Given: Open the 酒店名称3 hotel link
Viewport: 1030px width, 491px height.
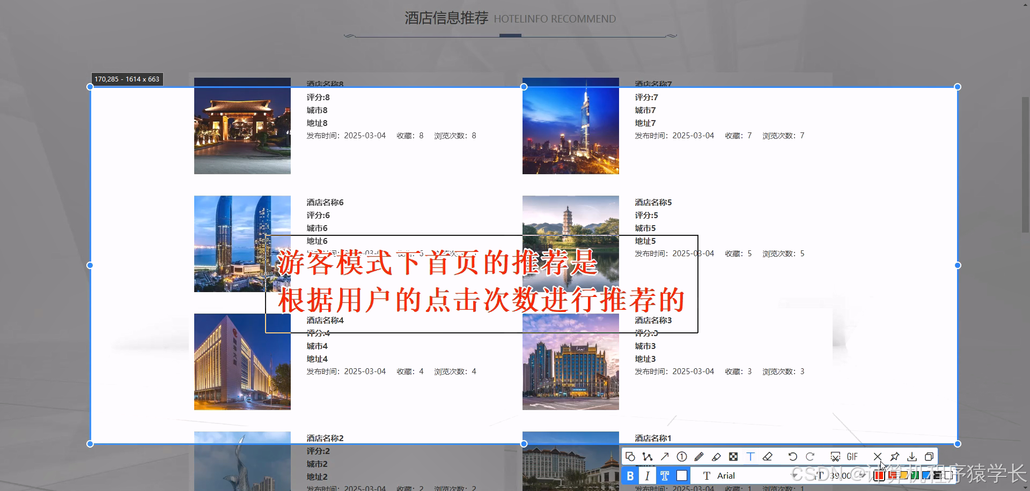Looking at the screenshot, I should click(653, 321).
